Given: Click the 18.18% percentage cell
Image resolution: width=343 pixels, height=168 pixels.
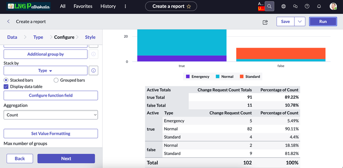Looking at the screenshot, I should click(291, 146).
